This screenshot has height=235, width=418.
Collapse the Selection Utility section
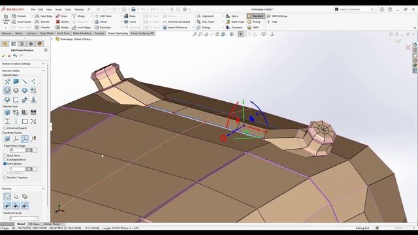click(43, 70)
